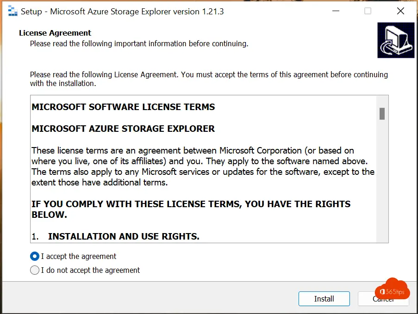Click the 'MICROSOFT AZURE STORAGE EXPLORER' heading
The height and width of the screenshot is (314, 418).
click(123, 129)
